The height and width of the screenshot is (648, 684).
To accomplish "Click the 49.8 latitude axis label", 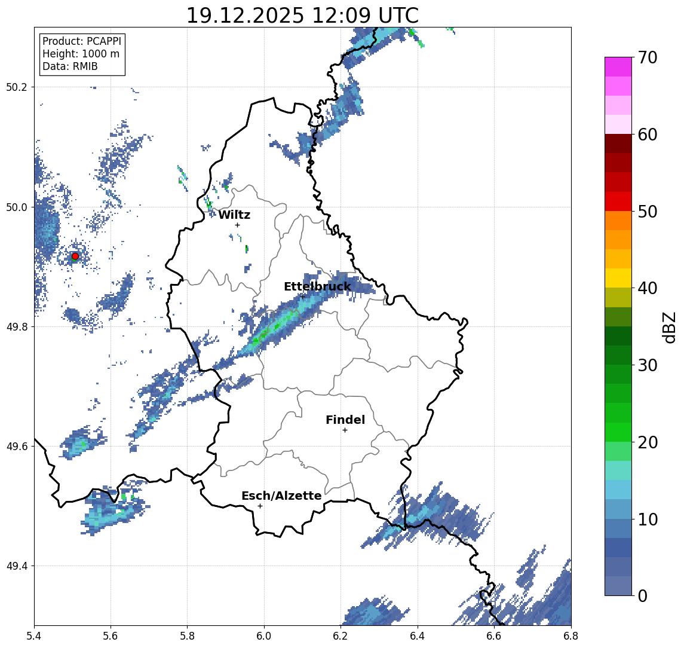I will point(17,326).
